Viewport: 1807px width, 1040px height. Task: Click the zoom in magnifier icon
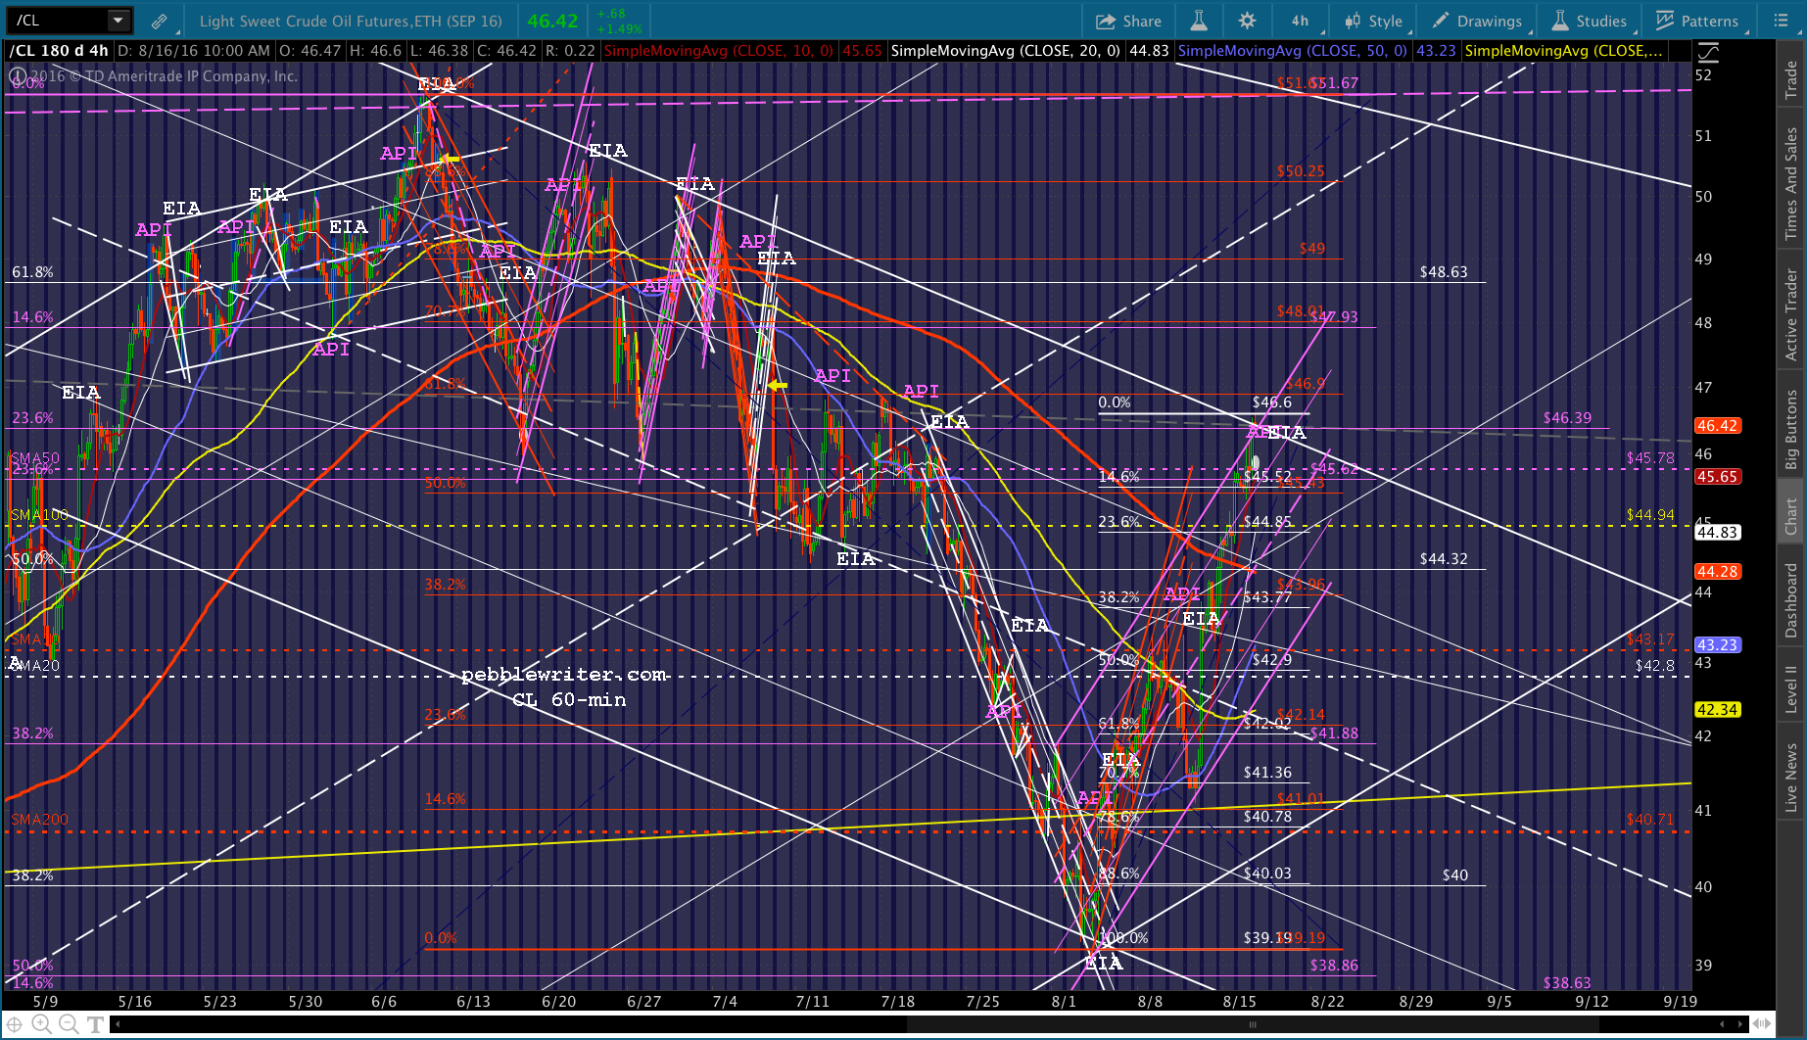click(42, 1024)
